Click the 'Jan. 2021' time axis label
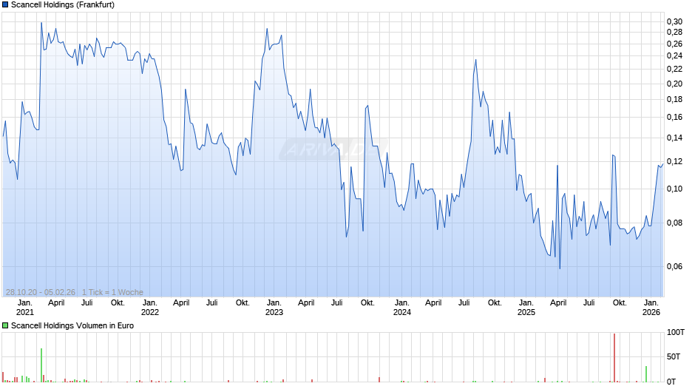Image resolution: width=695 pixels, height=389 pixels. 25,308
